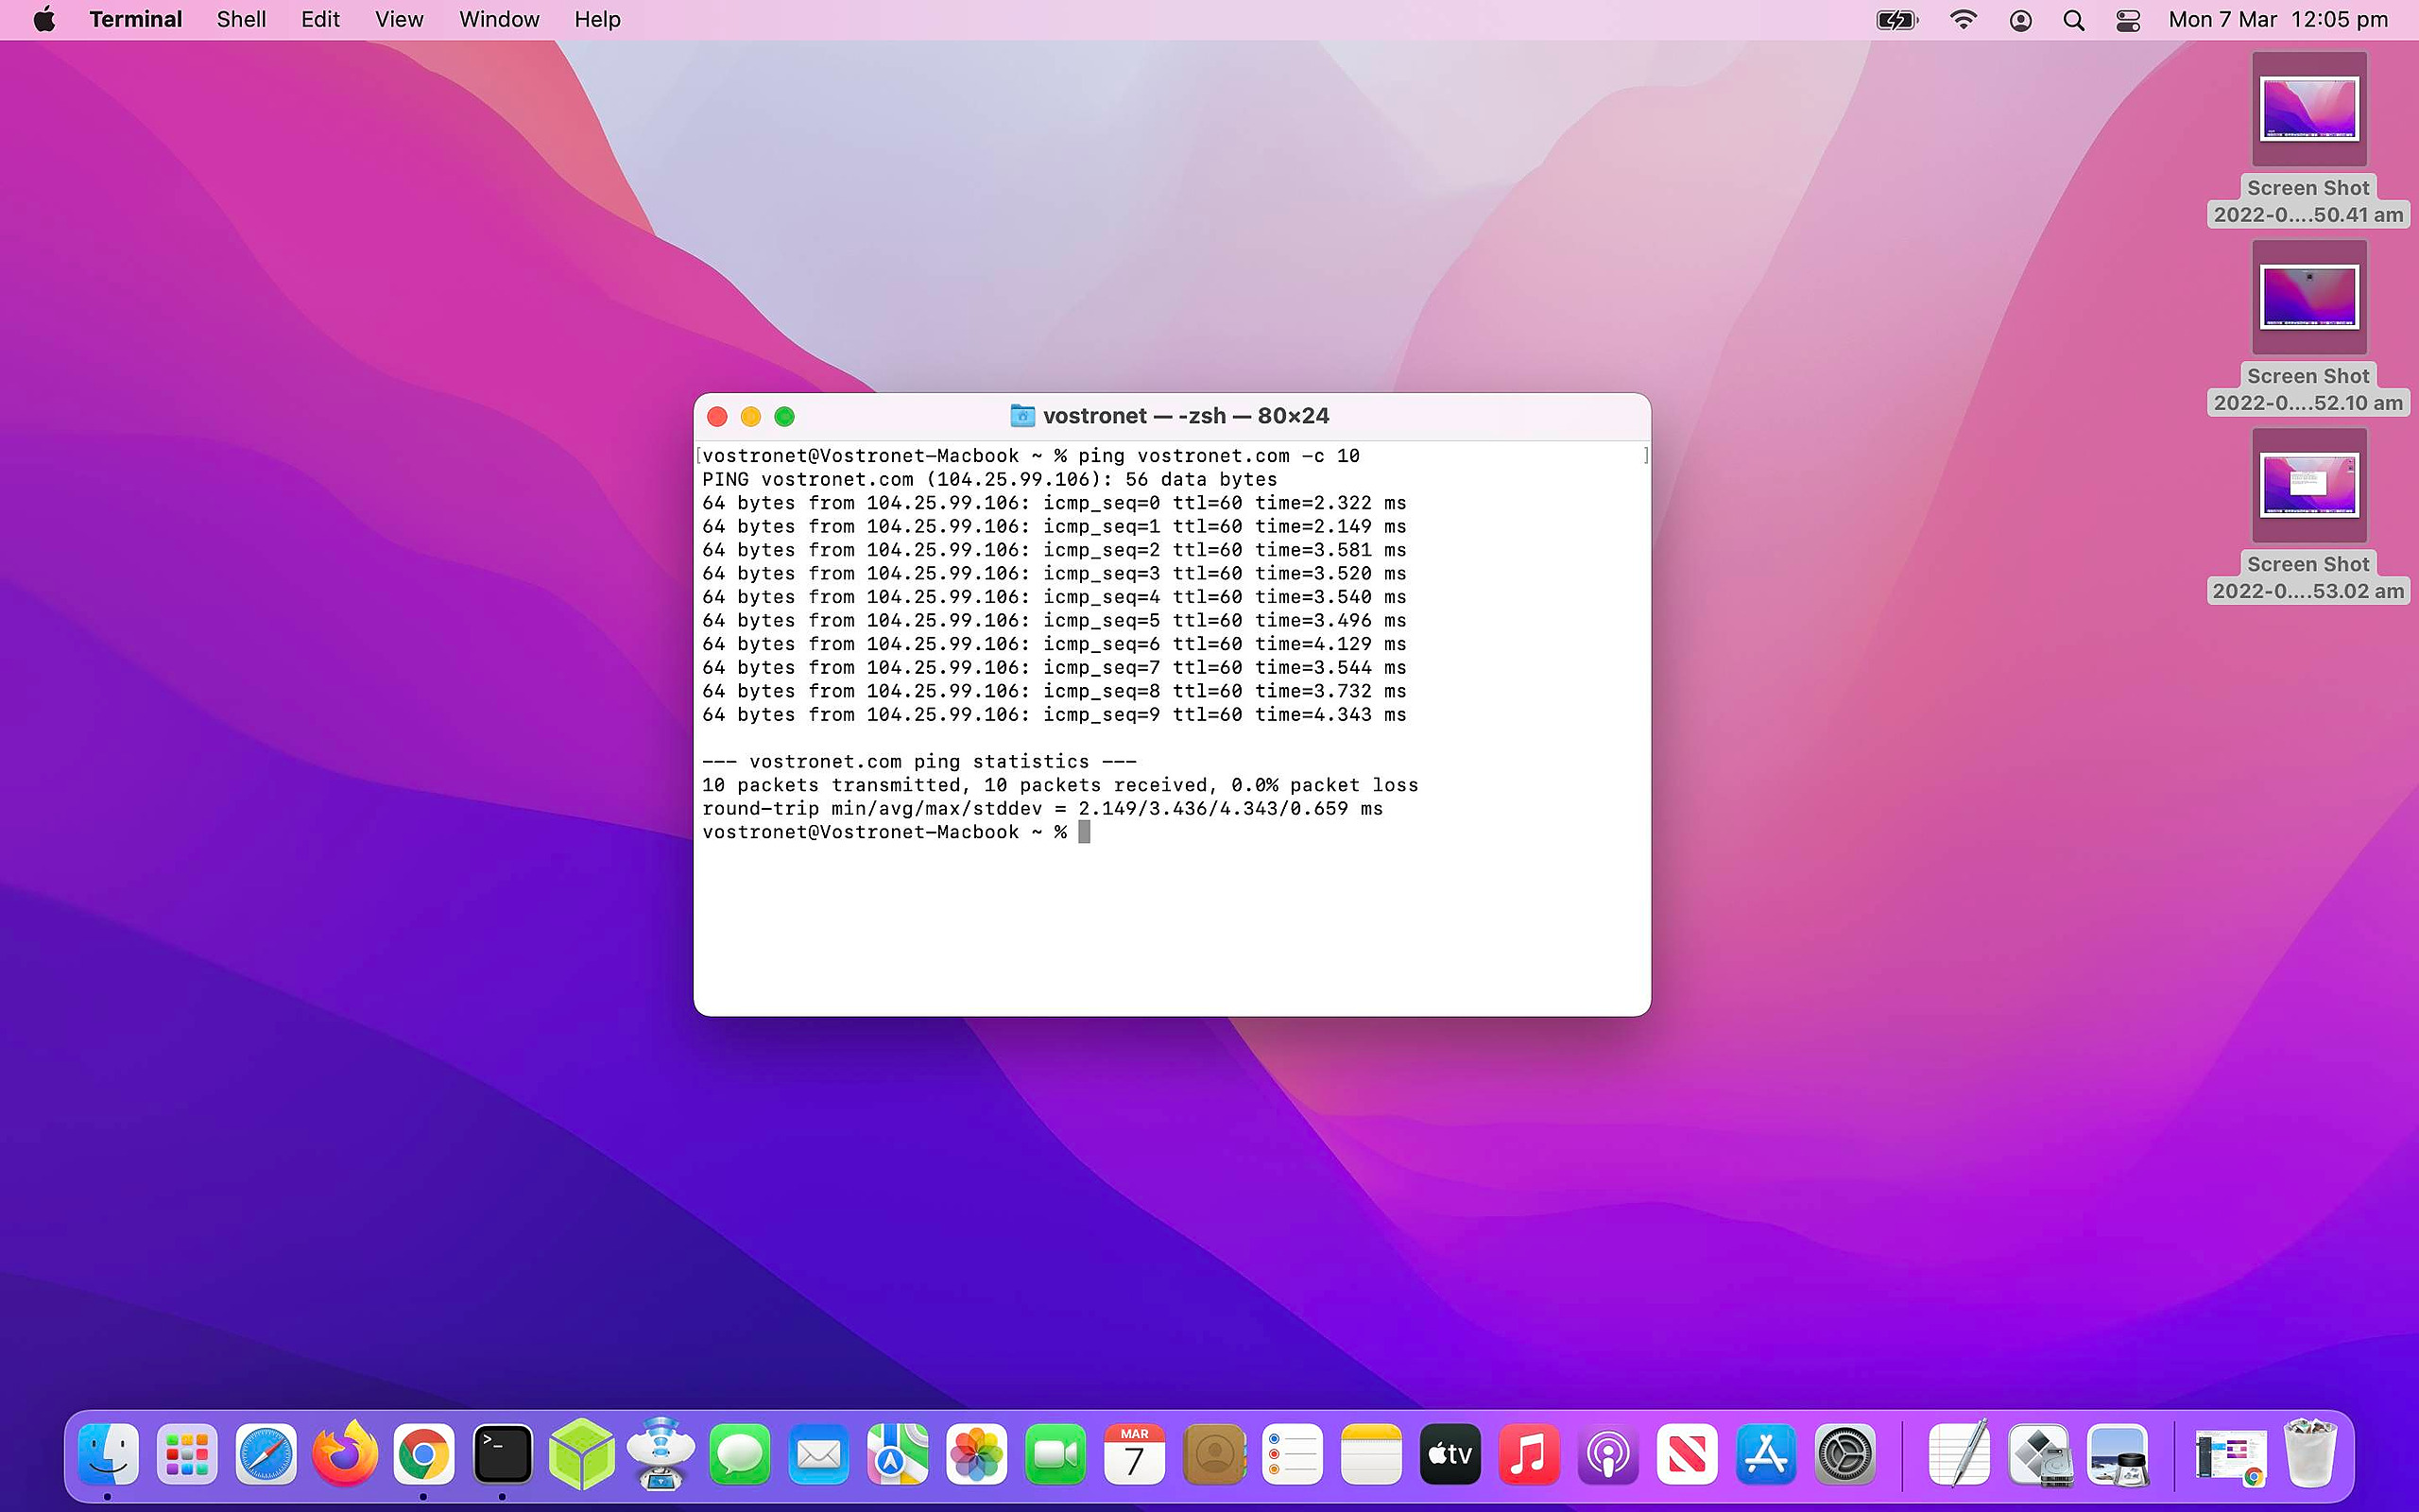Open Firefox from the Dock

click(x=345, y=1454)
